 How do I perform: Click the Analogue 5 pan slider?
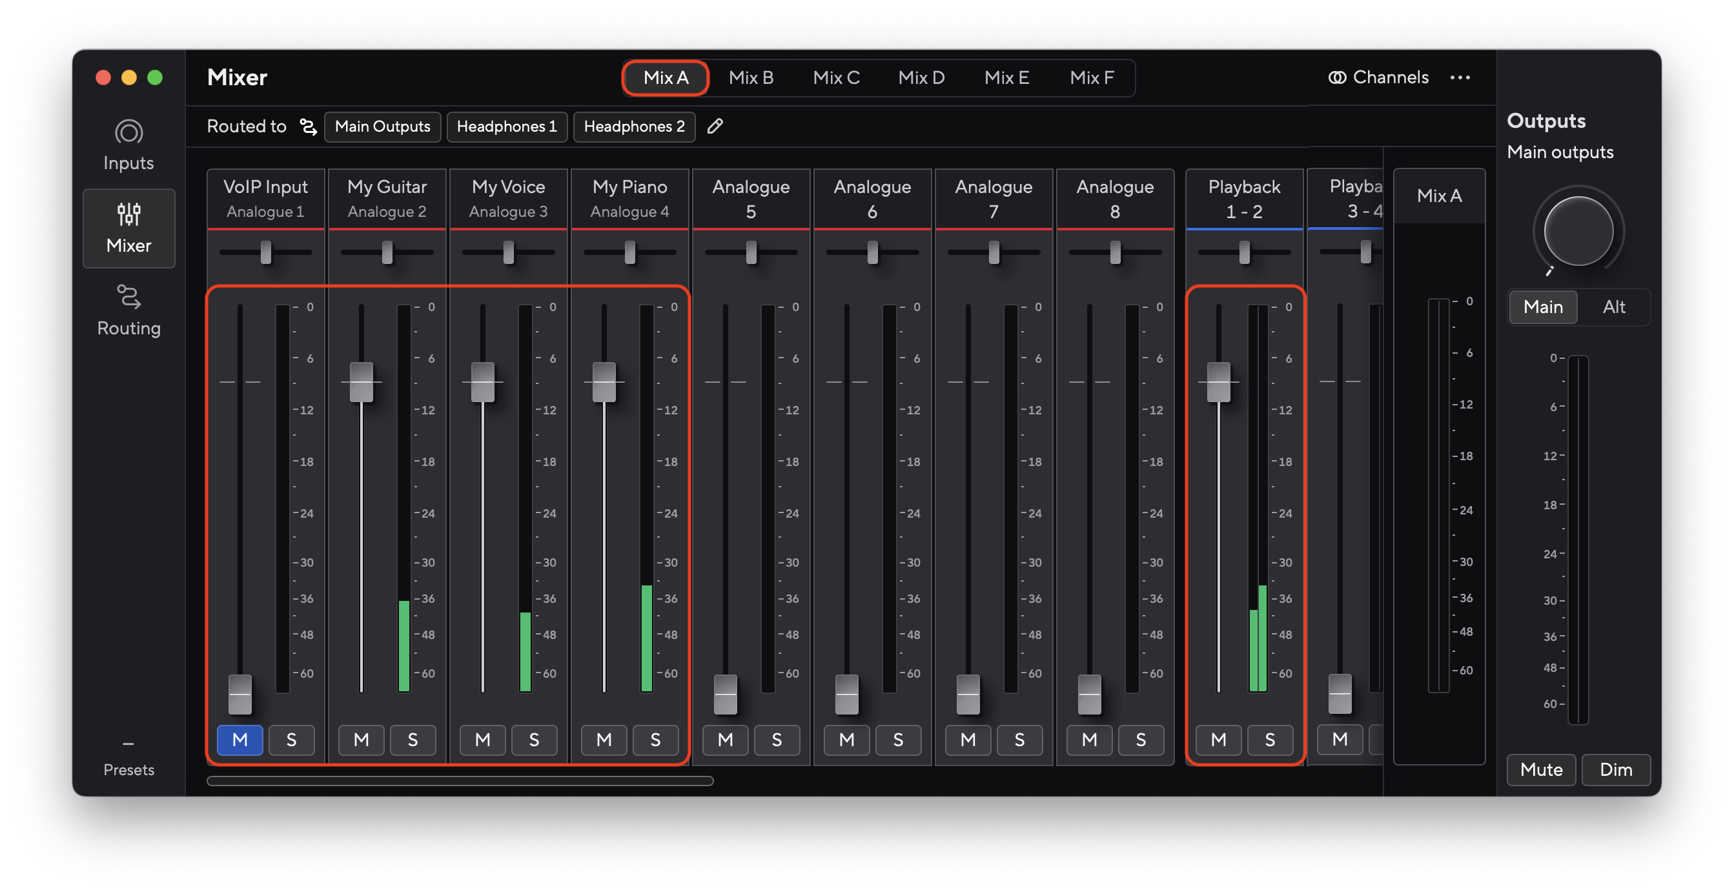tap(751, 252)
